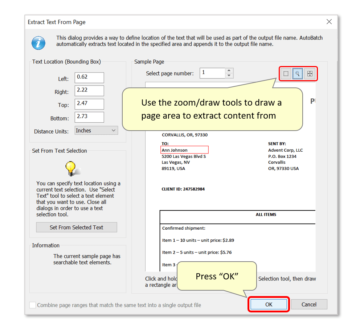
Task: Select the rectangle selection tool icon
Action: 286,74
